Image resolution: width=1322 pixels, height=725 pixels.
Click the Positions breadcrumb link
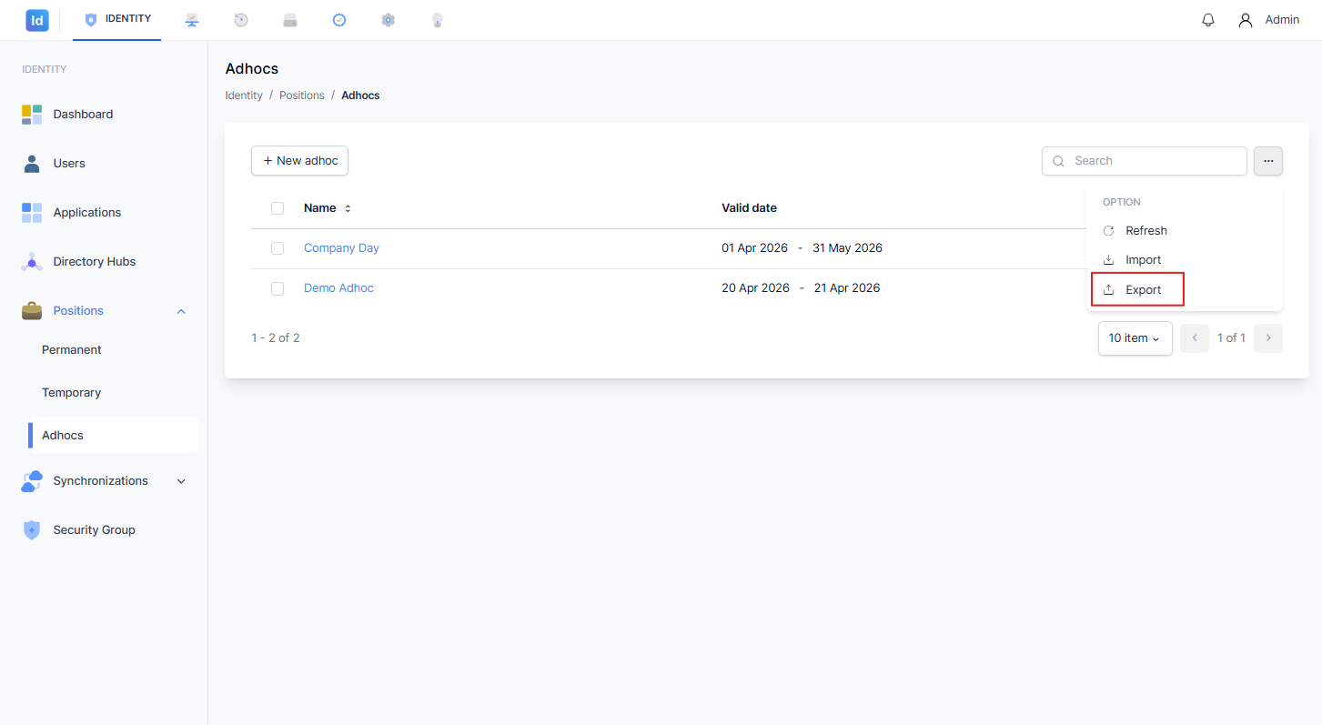pyautogui.click(x=302, y=96)
